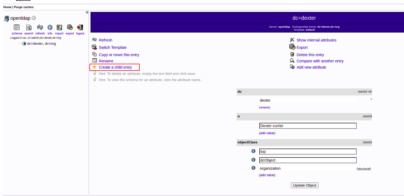Click Delete this entry link
The width and height of the screenshot is (404, 196).
(x=310, y=55)
